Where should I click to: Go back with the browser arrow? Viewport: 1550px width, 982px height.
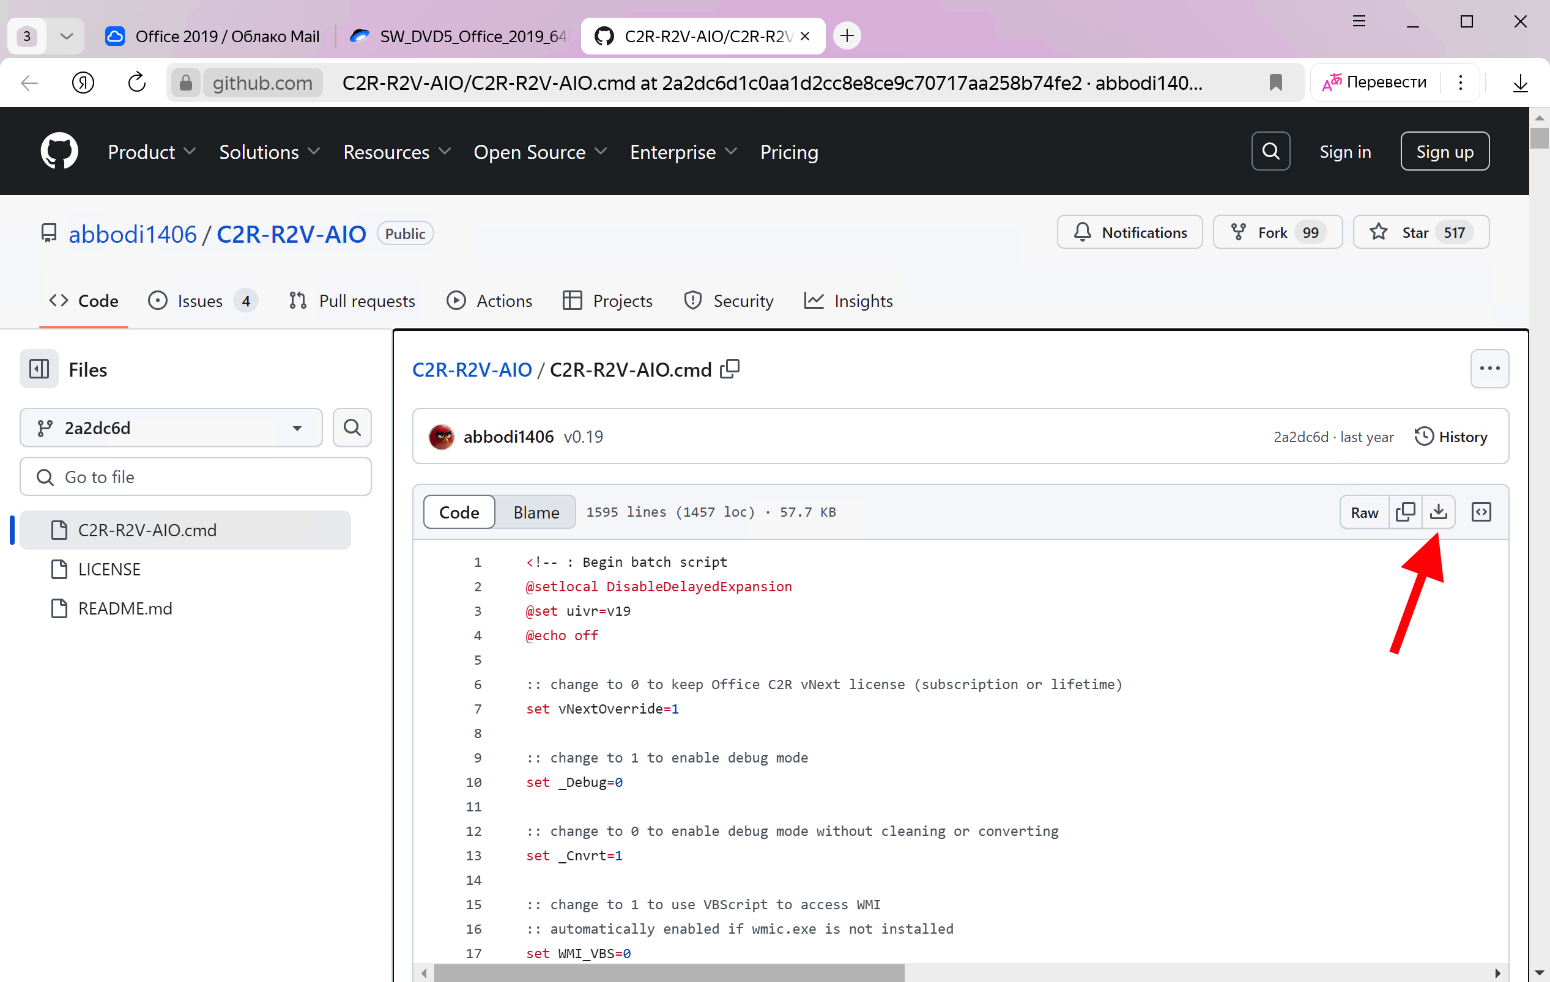coord(29,83)
